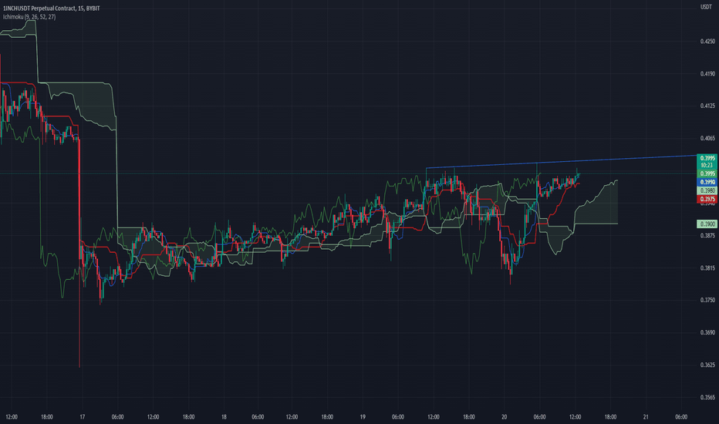The height and width of the screenshot is (424, 719).
Task: Click the 0.3690 price axis label
Action: pos(707,333)
